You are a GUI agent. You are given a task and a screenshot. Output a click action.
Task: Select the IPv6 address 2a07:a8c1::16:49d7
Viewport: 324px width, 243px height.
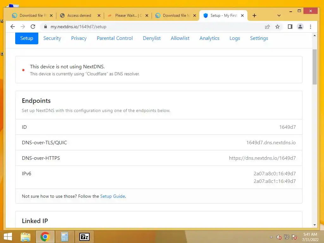tap(275, 181)
